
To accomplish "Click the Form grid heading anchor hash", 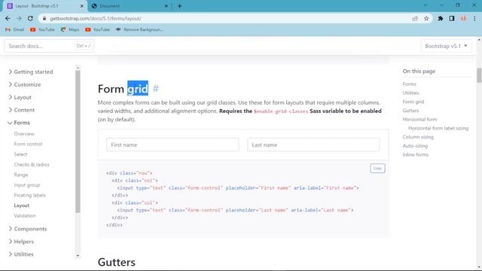I will click(156, 89).
